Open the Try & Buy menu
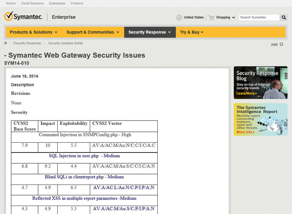Screen dimensions: 292x214 [x=192, y=32]
